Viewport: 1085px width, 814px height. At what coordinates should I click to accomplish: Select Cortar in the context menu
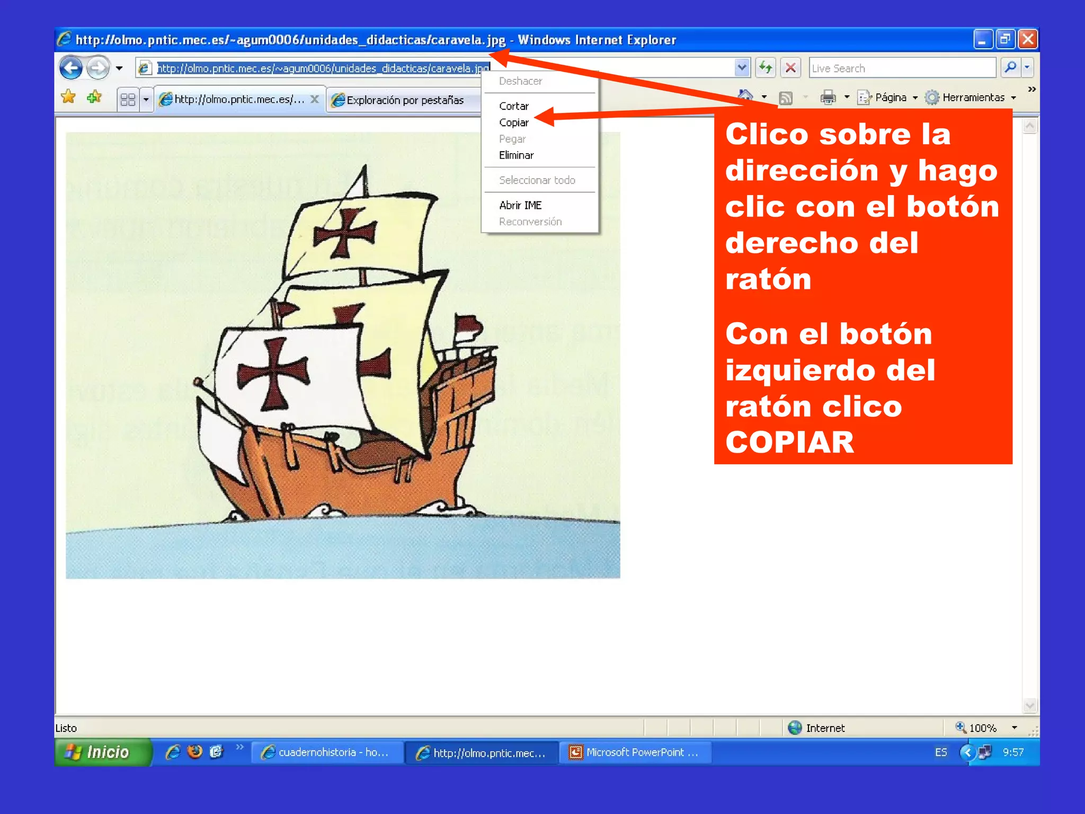[540, 106]
